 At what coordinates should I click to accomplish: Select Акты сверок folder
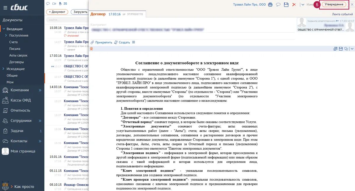(18, 55)
